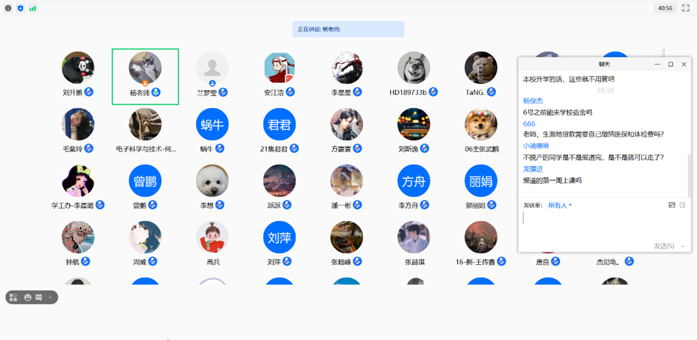Image resolution: width=697 pixels, height=340 pixels.
Task: Click muted mic icon beside 安江浩
Action: point(290,92)
